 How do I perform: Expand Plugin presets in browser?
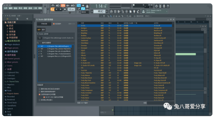pos(13,48)
